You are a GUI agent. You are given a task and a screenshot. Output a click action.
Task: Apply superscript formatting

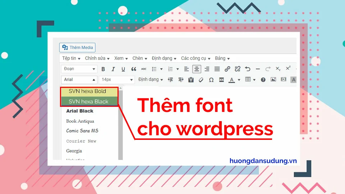pos(288,68)
